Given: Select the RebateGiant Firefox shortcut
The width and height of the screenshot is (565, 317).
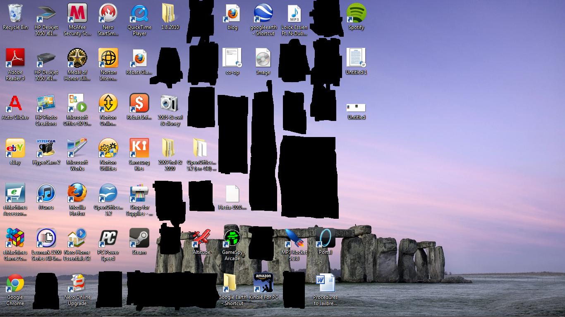Looking at the screenshot, I should point(139,58).
